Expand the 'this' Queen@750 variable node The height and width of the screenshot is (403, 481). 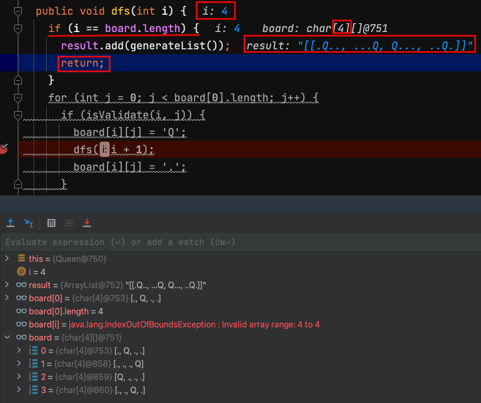point(7,258)
